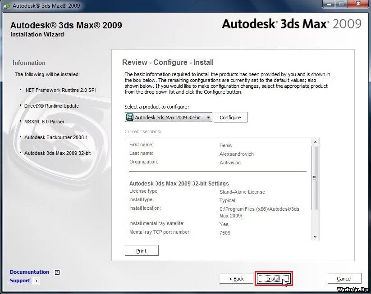Click the Print button

pyautogui.click(x=141, y=250)
